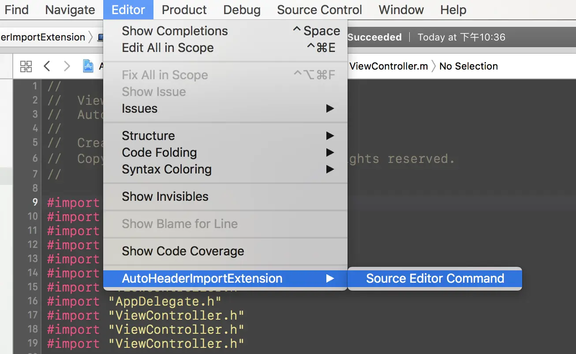Toggle Show Invisibles in Editor menu
576x354 pixels.
[x=165, y=197]
